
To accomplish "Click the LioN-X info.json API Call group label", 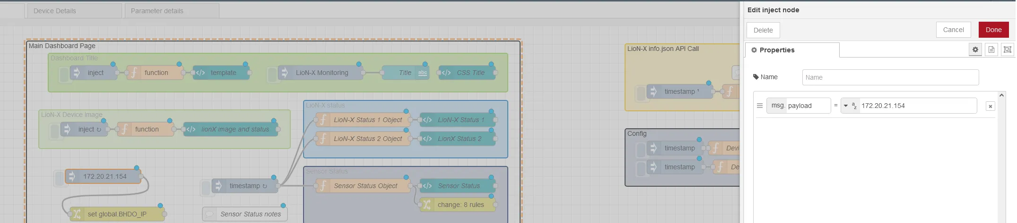I will [663, 49].
